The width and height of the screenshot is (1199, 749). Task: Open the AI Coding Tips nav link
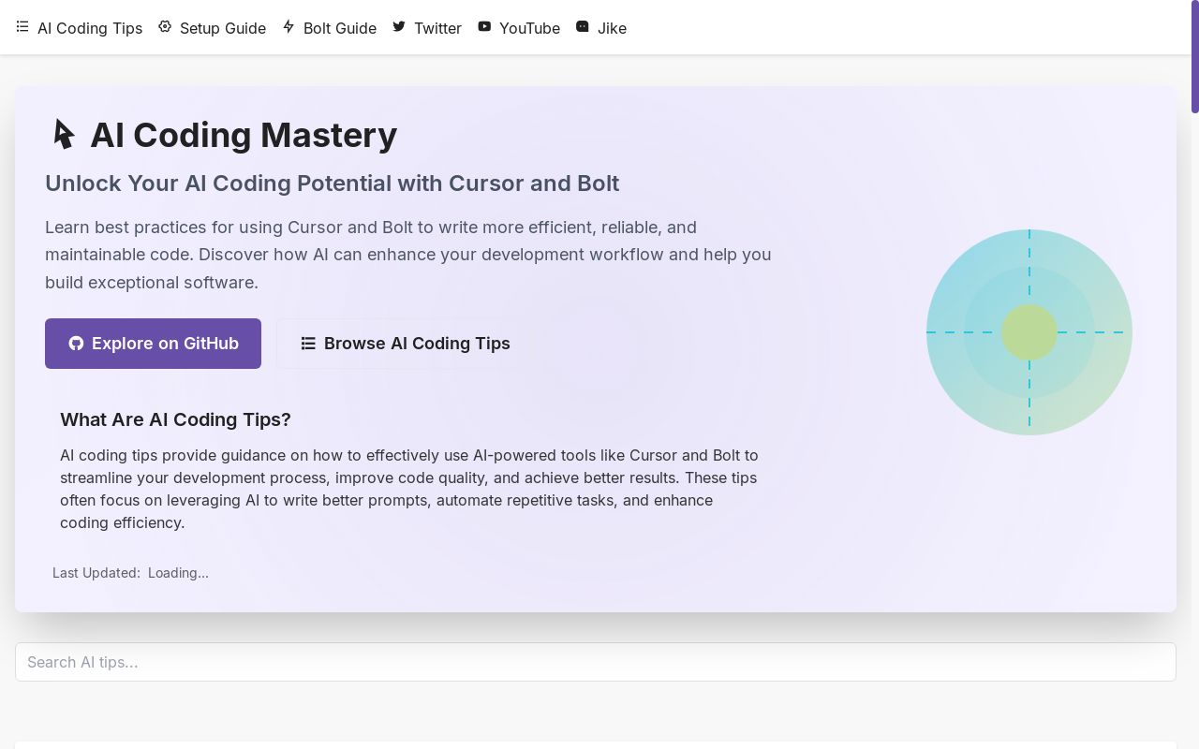pos(90,28)
